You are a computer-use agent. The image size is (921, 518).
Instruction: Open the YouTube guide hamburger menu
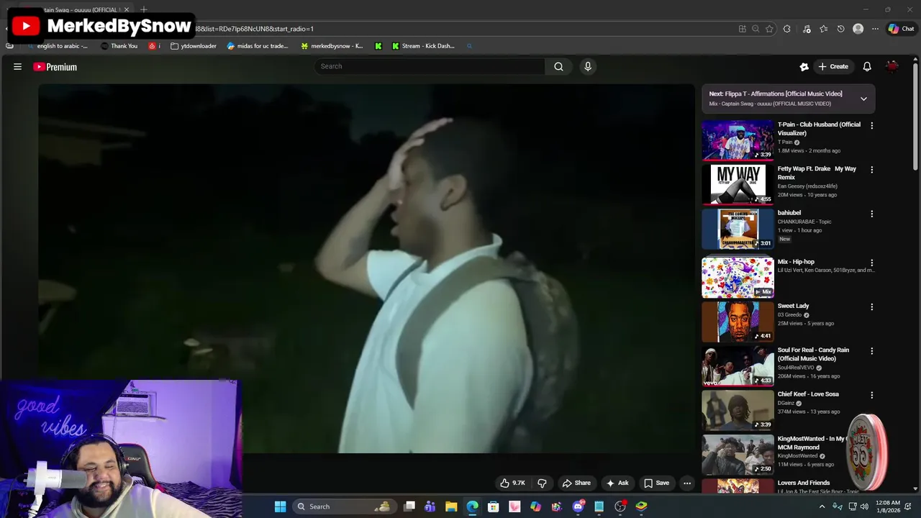coord(17,67)
